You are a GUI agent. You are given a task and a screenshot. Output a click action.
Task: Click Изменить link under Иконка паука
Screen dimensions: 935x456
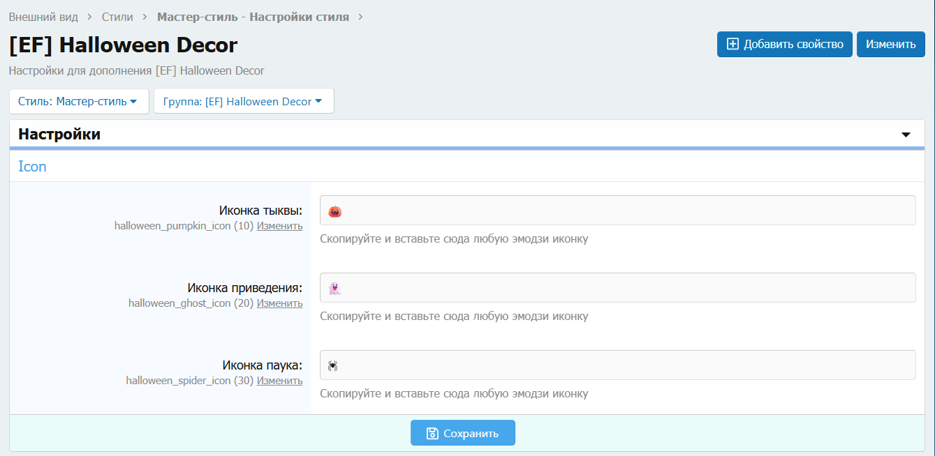[x=279, y=381]
